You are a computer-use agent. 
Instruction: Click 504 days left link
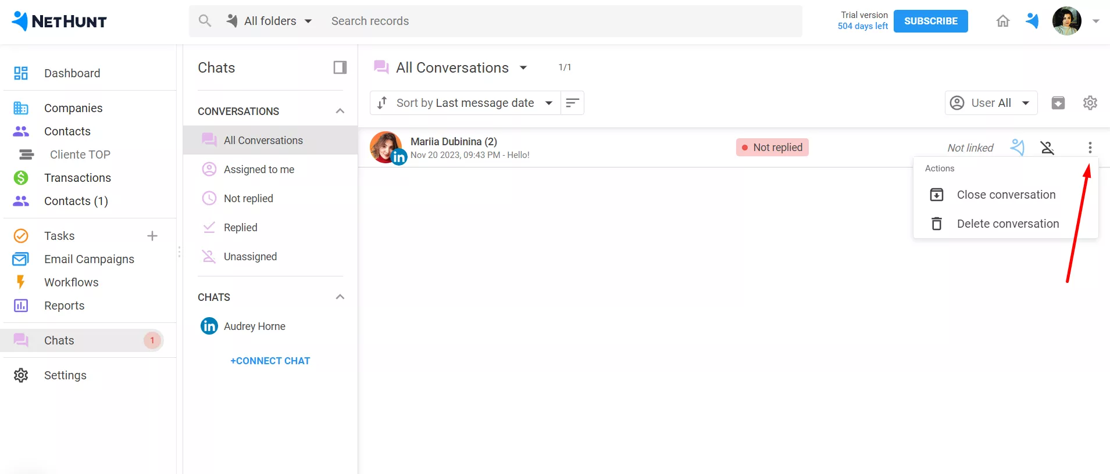click(863, 26)
